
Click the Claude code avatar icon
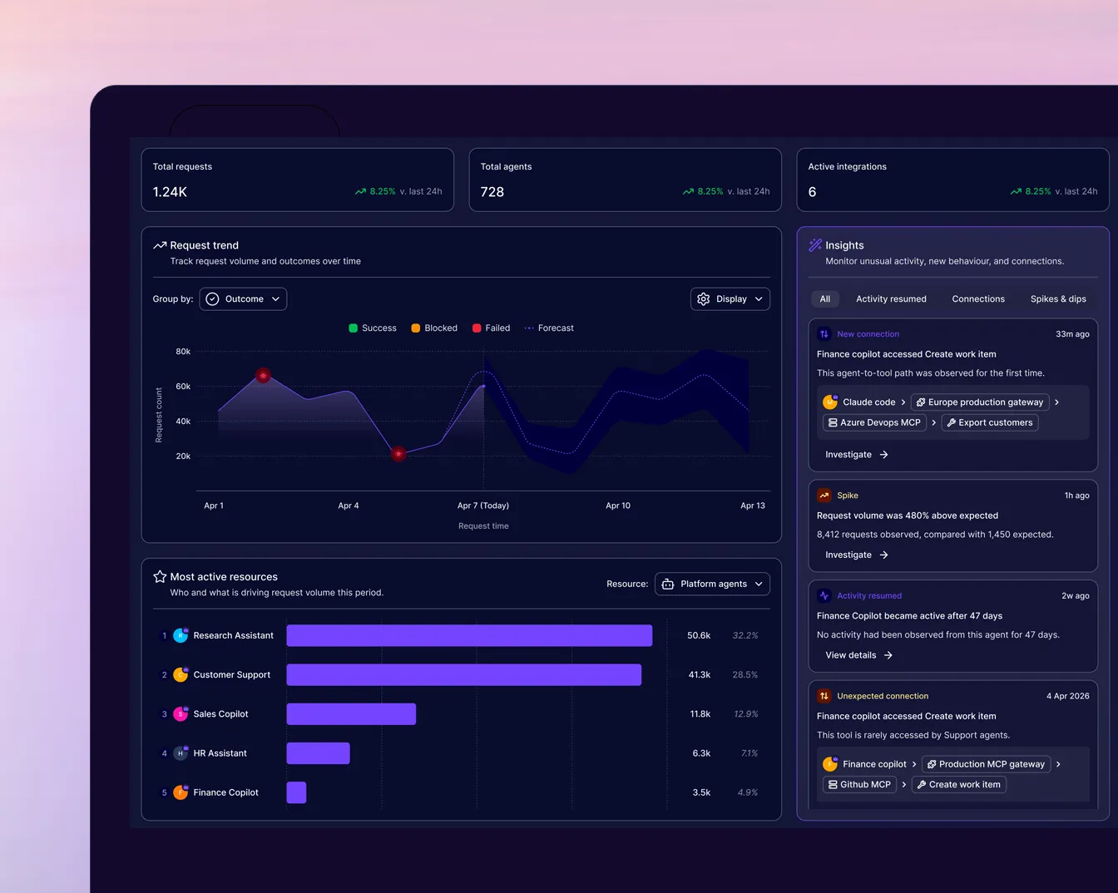[830, 402]
